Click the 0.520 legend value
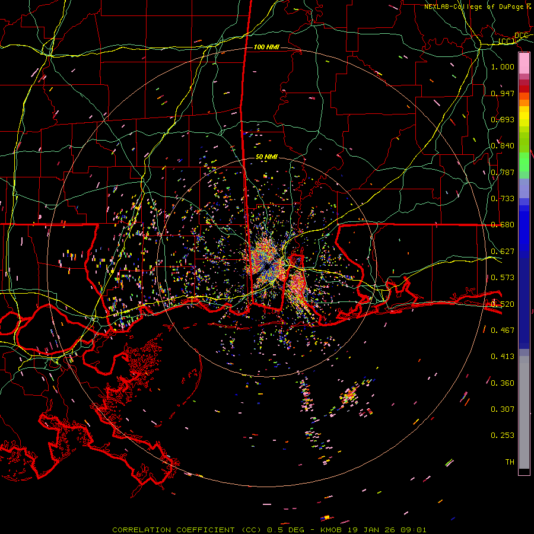The image size is (534, 534). click(503, 304)
